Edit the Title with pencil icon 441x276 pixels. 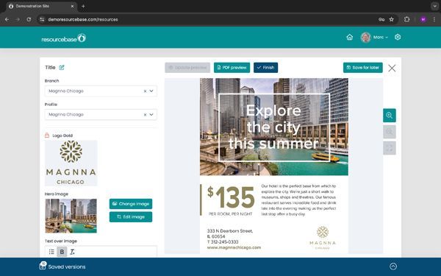pos(62,67)
